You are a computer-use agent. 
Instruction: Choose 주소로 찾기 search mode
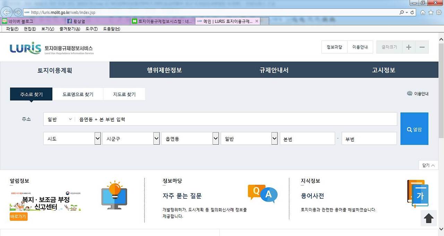31,94
